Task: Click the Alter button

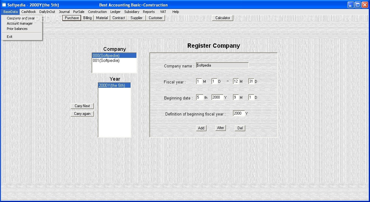Action: (x=221, y=128)
